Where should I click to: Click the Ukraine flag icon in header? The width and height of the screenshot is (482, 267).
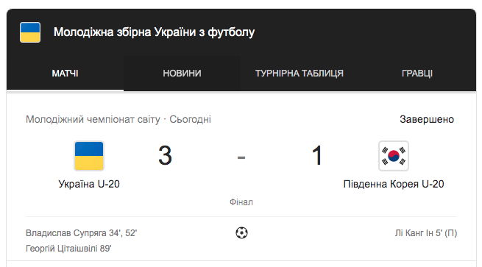[30, 32]
